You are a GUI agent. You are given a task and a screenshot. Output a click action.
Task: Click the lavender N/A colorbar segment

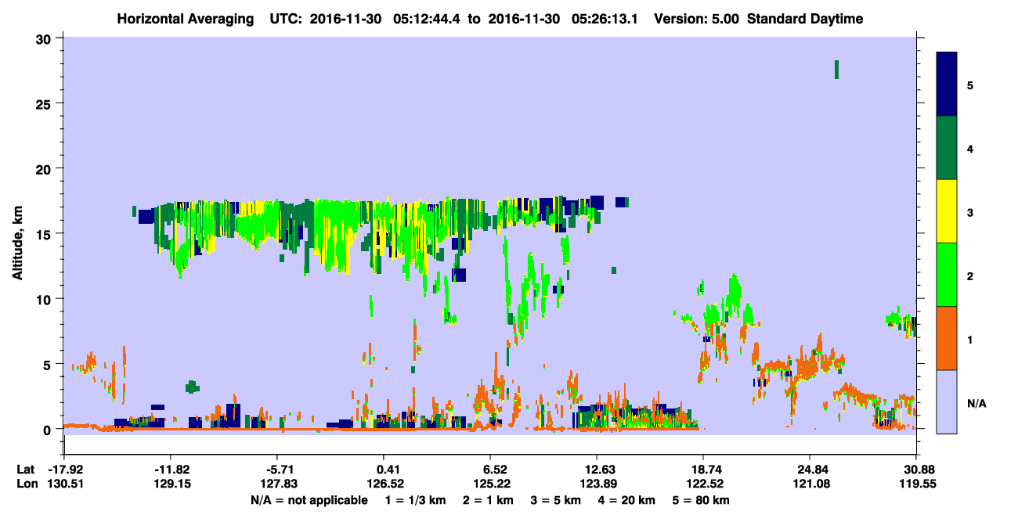[948, 401]
